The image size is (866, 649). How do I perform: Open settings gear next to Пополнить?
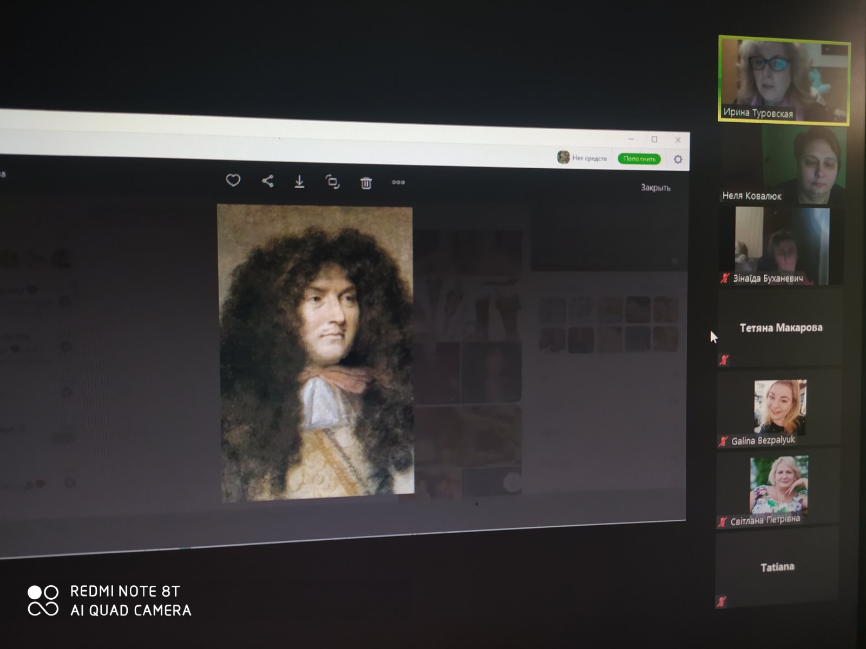click(x=678, y=160)
